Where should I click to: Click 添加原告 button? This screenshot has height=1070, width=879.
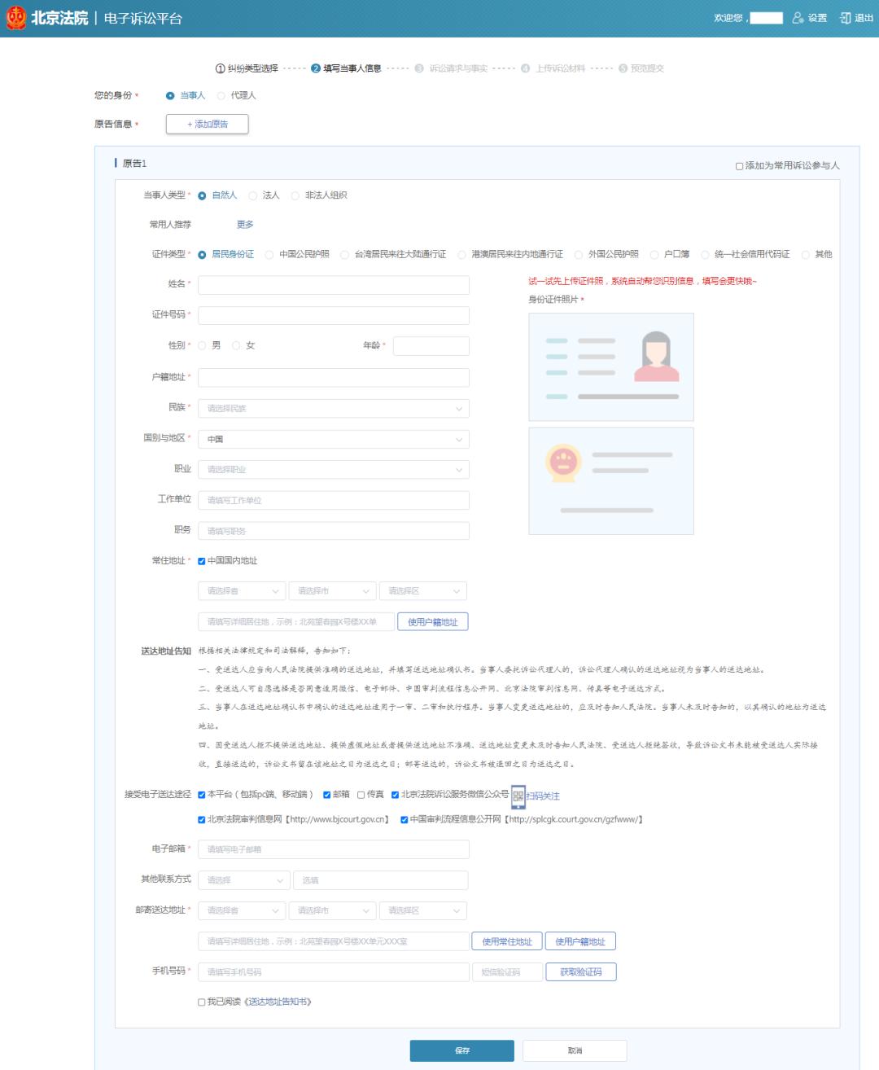(x=208, y=125)
